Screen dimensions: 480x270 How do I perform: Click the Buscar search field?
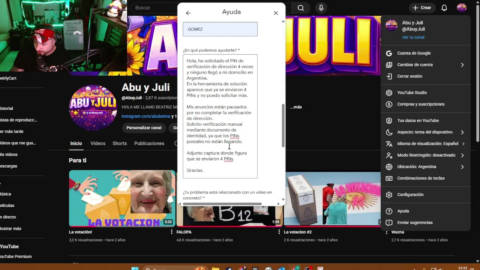coord(154,8)
